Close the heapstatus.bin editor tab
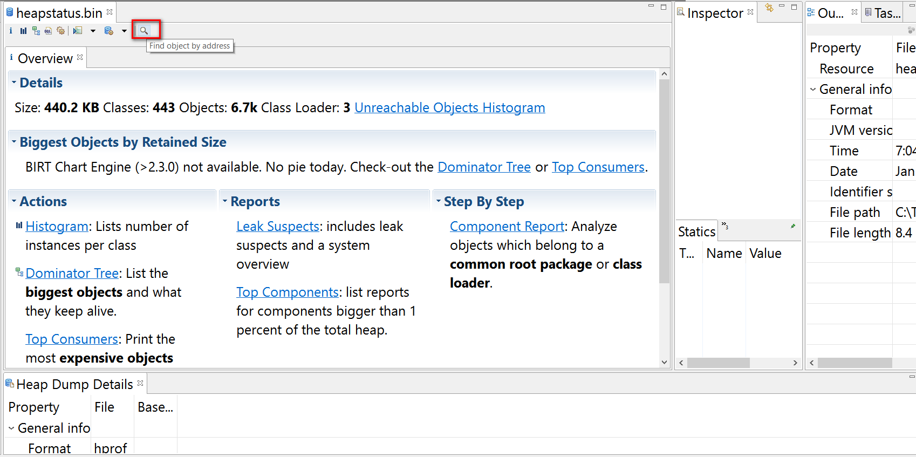The image size is (916, 457). [110, 12]
